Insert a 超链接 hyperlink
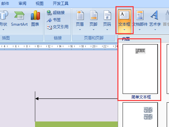Viewport: 169px width, 127px height. [x=56, y=13]
